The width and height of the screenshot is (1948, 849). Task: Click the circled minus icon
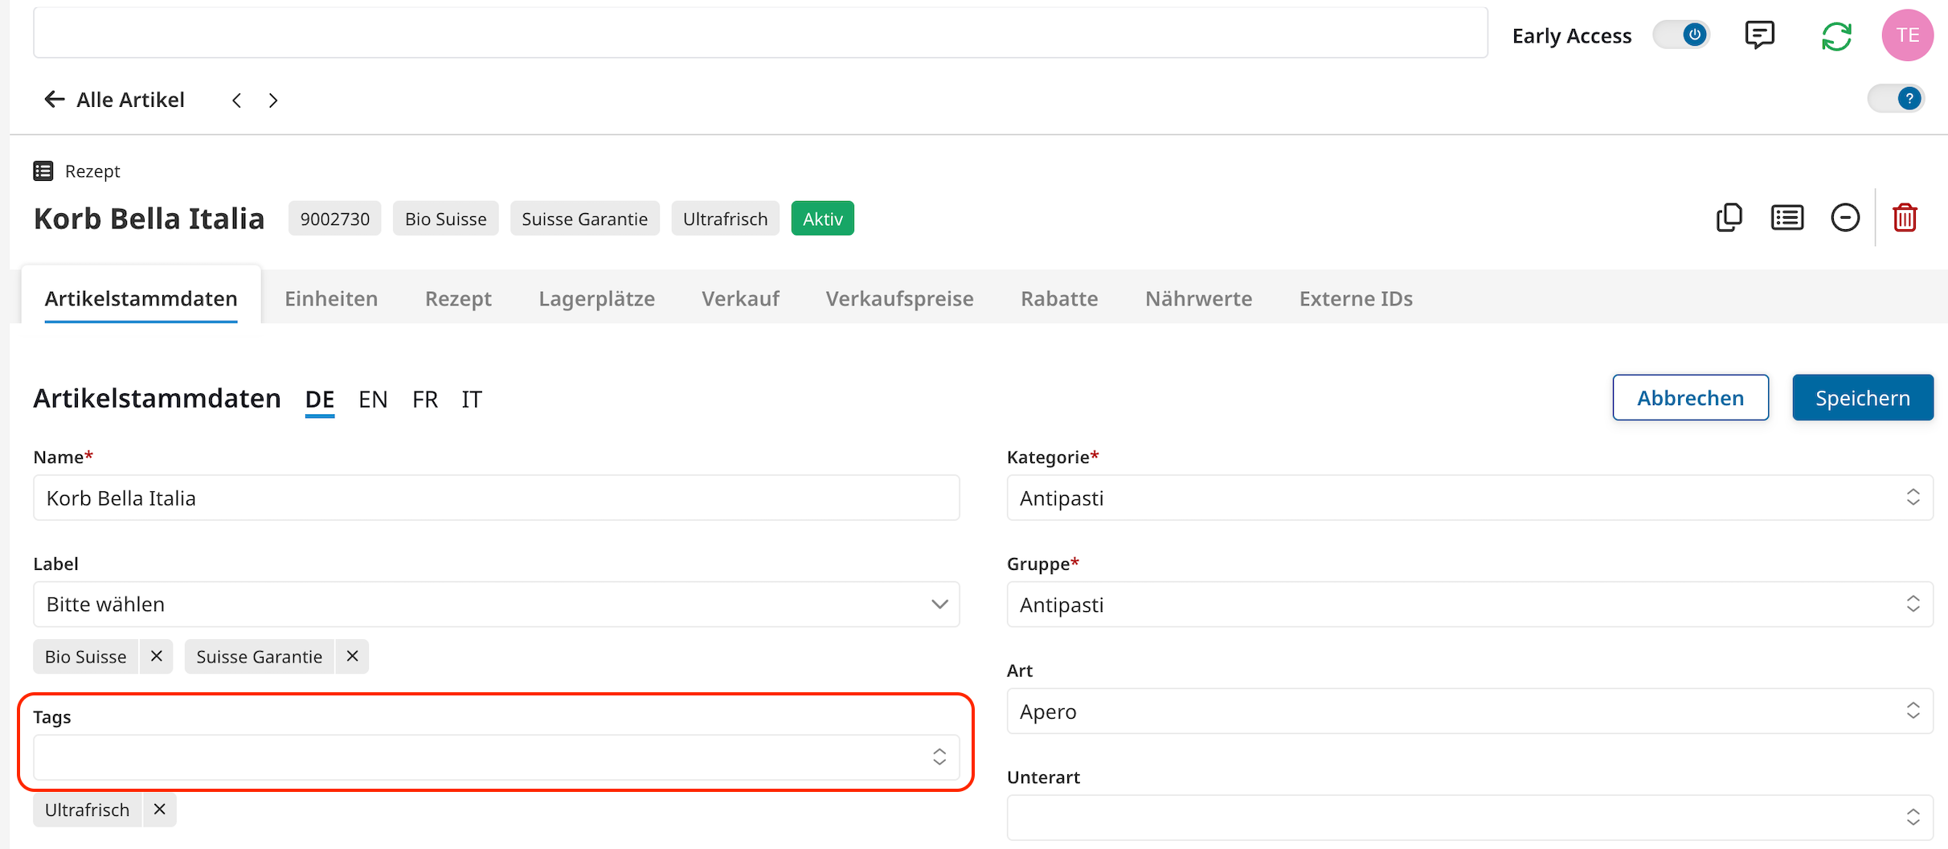1845,218
